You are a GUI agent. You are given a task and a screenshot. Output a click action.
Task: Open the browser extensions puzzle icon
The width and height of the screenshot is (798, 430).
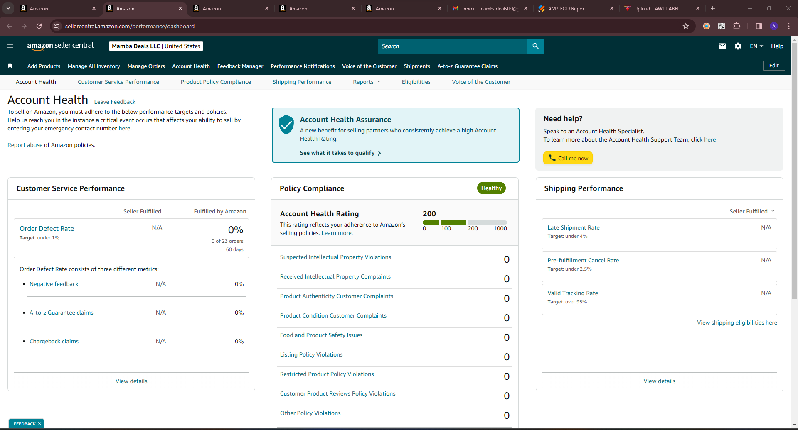737,26
